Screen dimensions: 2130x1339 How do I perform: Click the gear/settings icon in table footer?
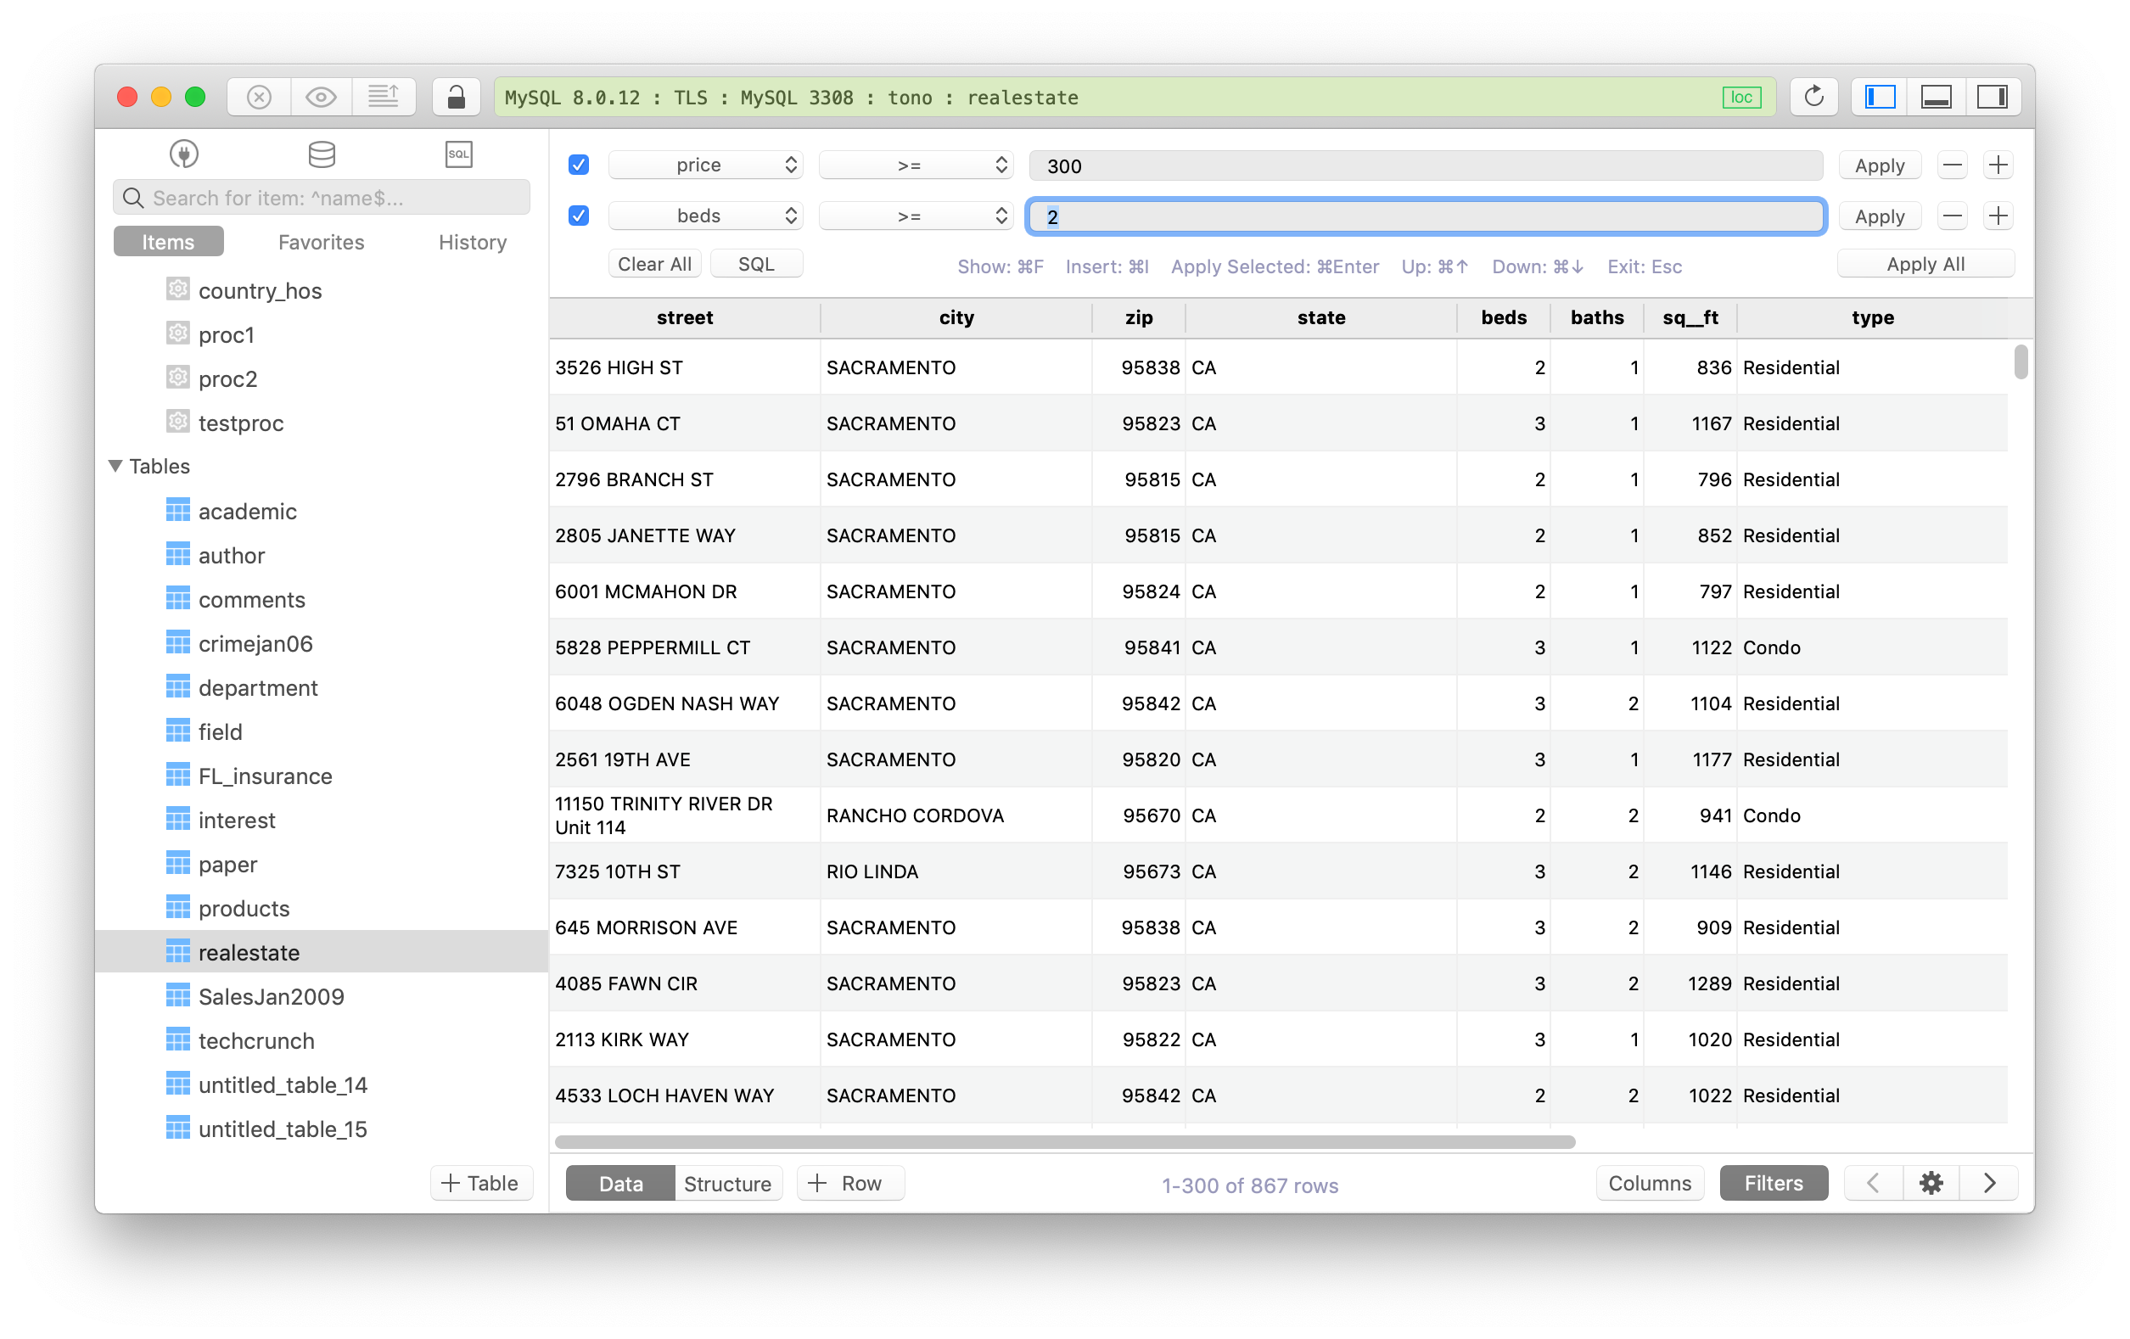pyautogui.click(x=1932, y=1183)
